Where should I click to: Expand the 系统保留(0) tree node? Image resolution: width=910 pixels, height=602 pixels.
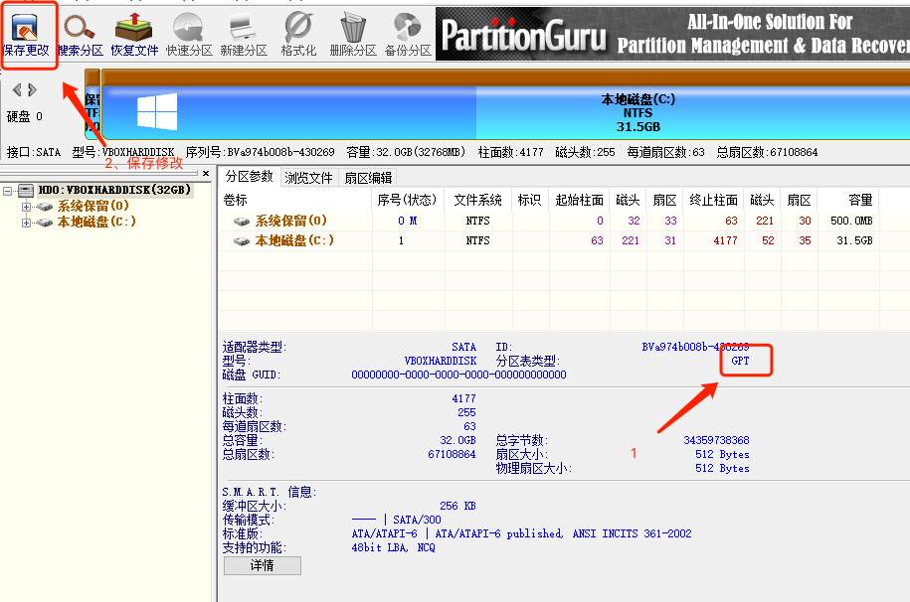coord(26,207)
